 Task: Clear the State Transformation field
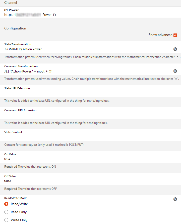point(175,49)
